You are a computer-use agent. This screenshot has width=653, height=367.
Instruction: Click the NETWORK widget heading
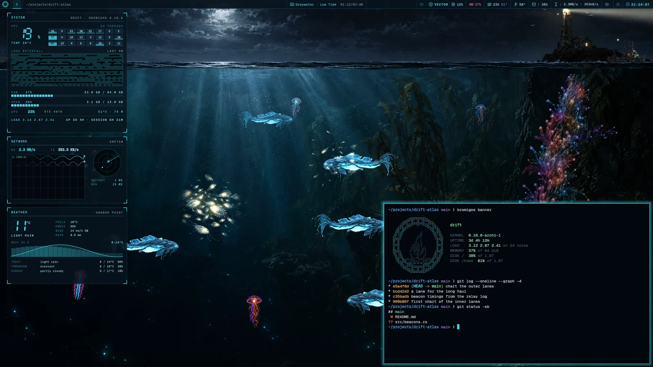pos(19,141)
